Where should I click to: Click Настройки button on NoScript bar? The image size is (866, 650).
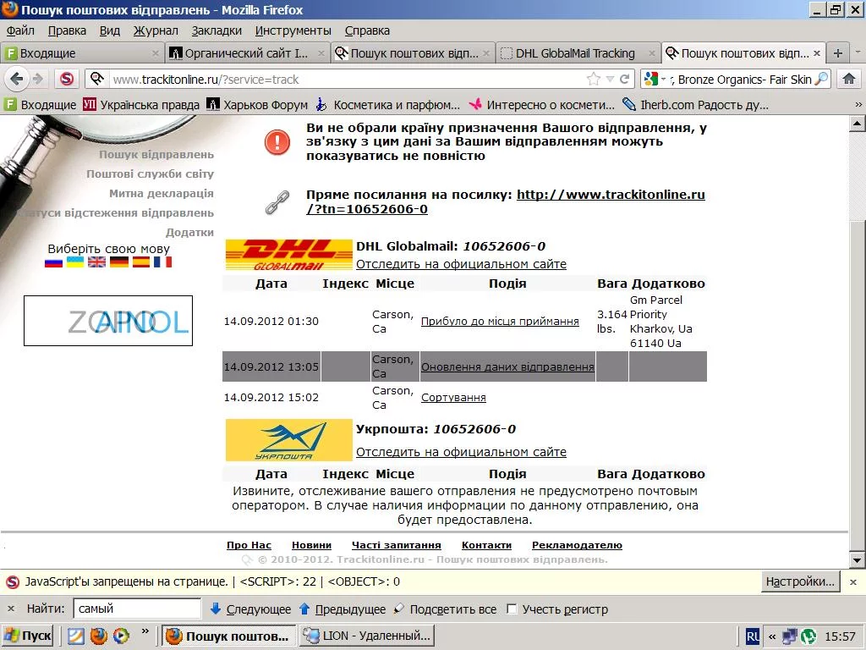pos(800,581)
